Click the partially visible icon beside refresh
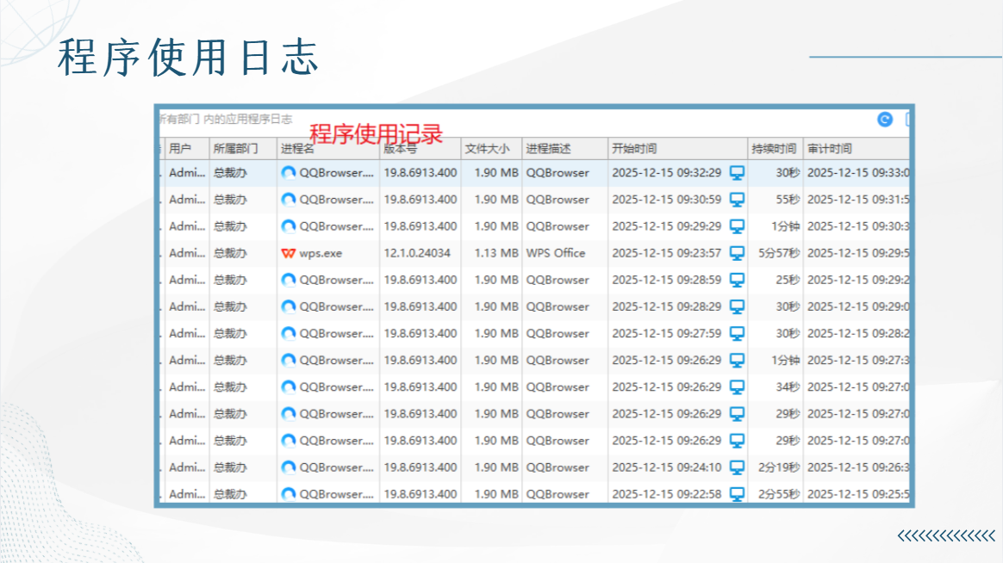The image size is (1003, 563). 907,120
